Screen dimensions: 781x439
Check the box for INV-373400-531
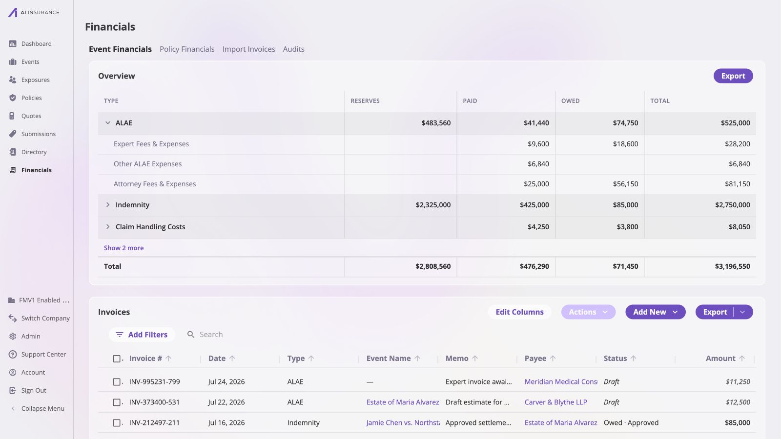[117, 402]
